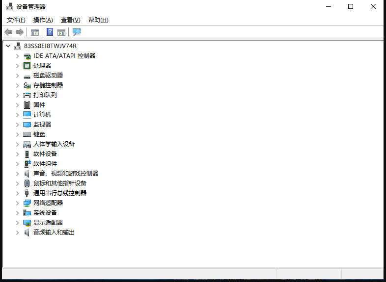The image size is (386, 282).
Task: Expand the 显示适配器 category
Action: [17, 223]
